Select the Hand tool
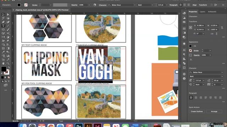Image resolution: width=227 pixels, height=127 pixels. (x=3, y=63)
